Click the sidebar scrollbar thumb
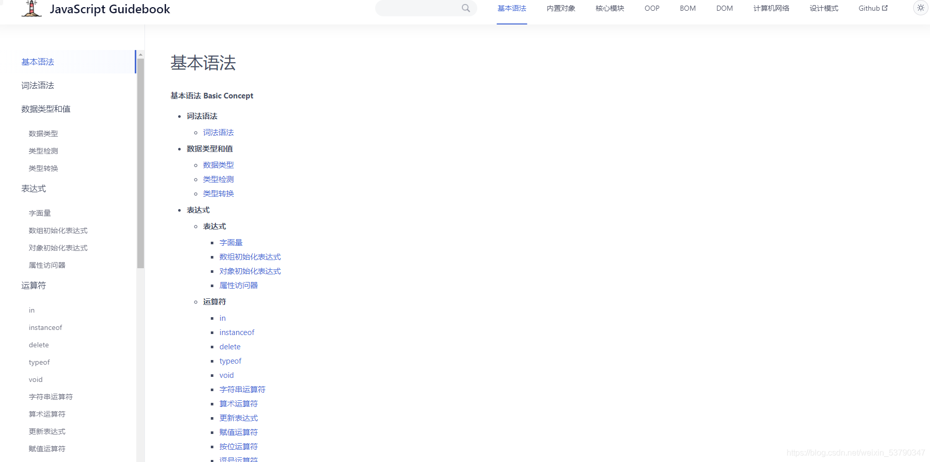Image resolution: width=930 pixels, height=462 pixels. click(x=141, y=163)
